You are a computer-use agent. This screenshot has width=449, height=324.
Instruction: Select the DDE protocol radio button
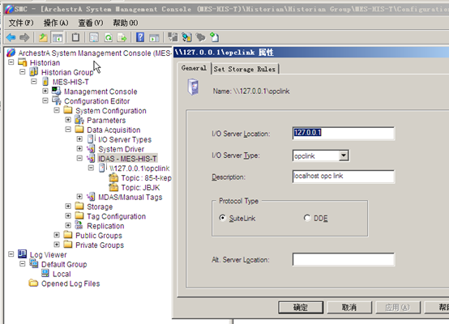307,218
